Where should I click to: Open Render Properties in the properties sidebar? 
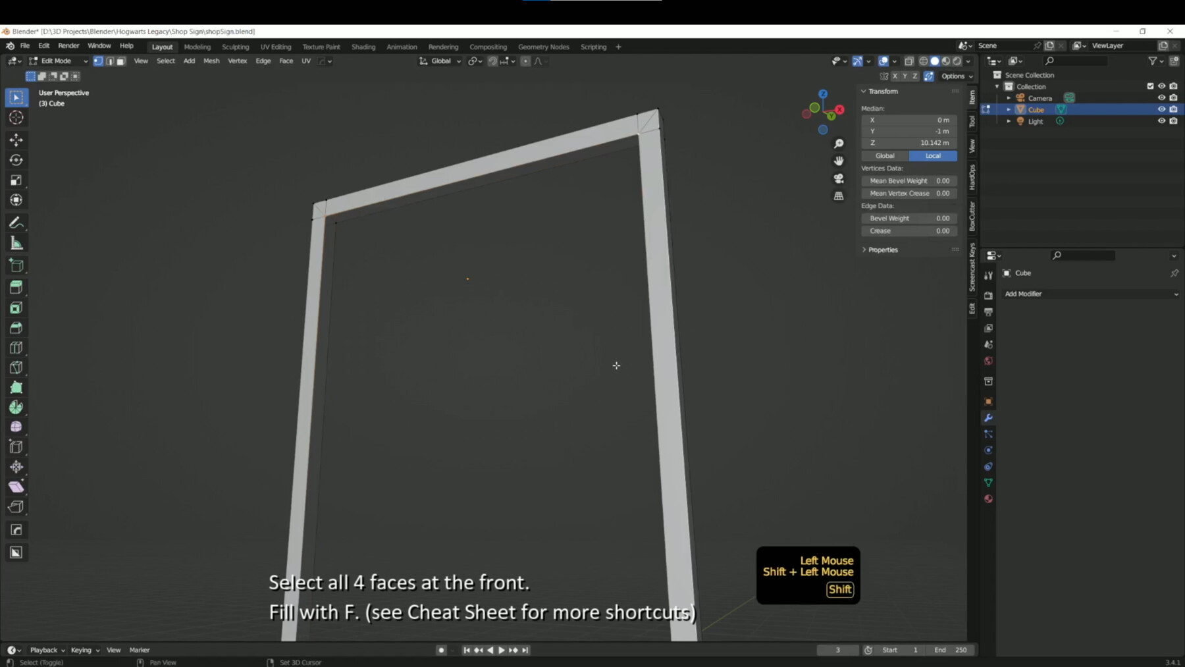click(x=988, y=295)
